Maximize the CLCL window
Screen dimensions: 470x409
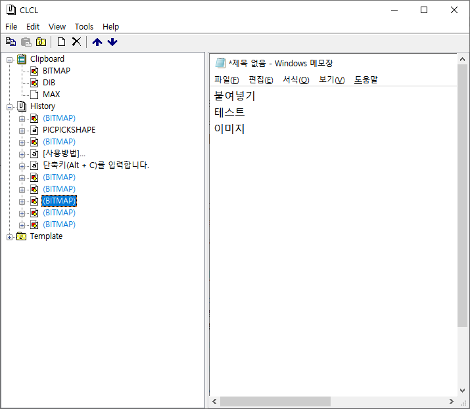pyautogui.click(x=424, y=11)
